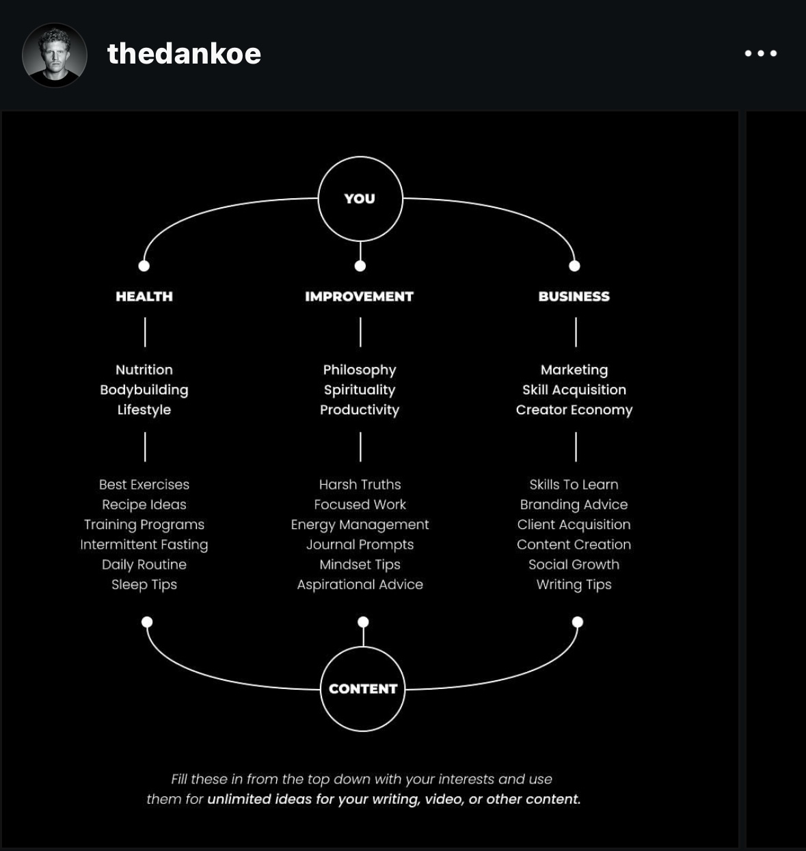Image resolution: width=806 pixels, height=851 pixels.
Task: Click the Creator Economy text
Action: [574, 410]
